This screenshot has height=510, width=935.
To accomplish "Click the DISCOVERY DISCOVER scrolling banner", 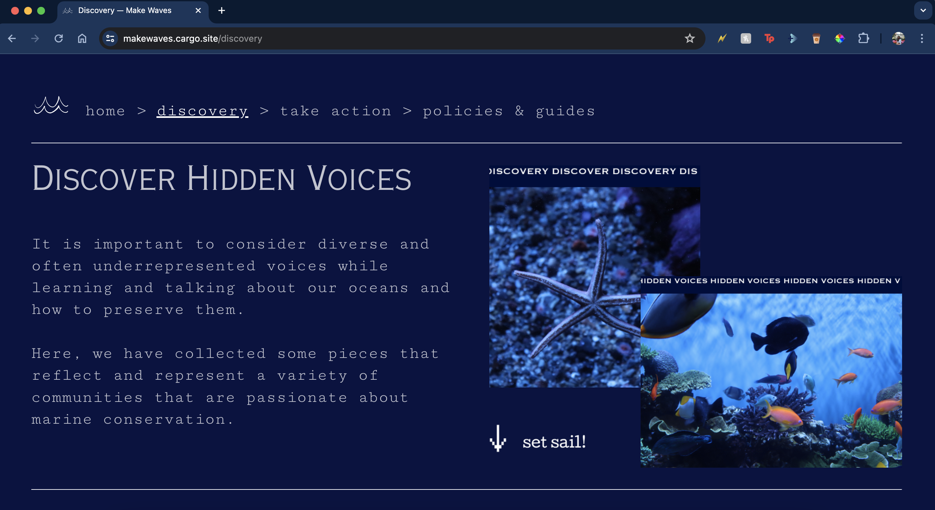I will click(x=595, y=171).
